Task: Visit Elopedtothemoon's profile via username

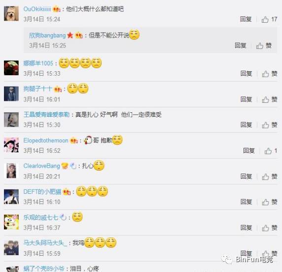Action: click(46, 140)
